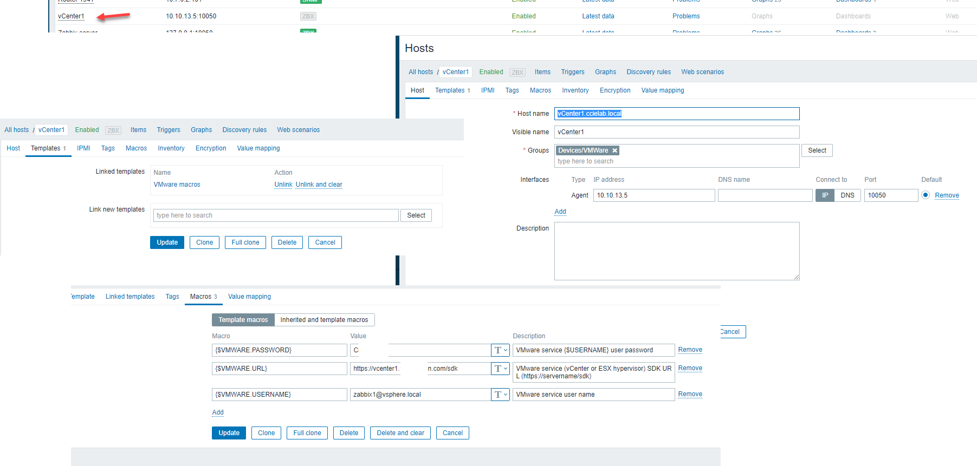Show Template macros view
Viewport: 977px width, 466px height.
click(243, 320)
